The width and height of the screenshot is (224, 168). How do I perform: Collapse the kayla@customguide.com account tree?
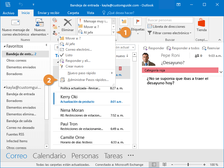pos(4,88)
